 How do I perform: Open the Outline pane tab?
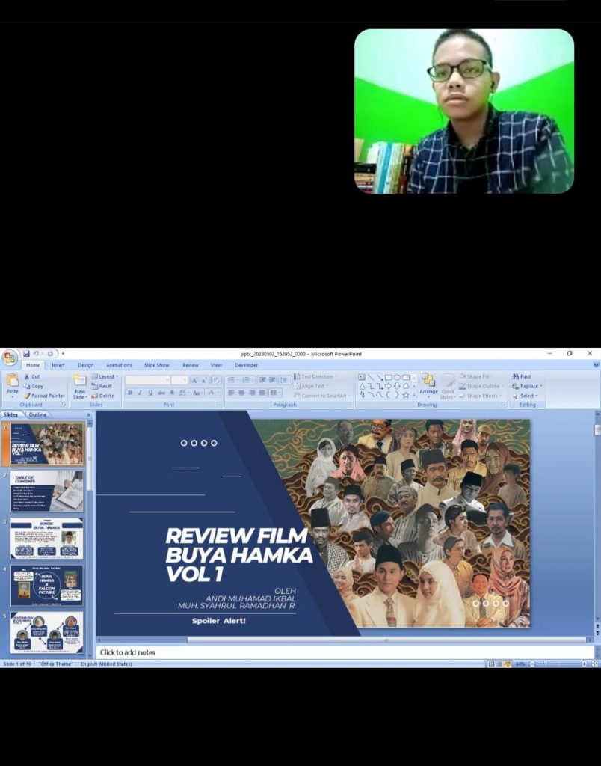[x=37, y=414]
